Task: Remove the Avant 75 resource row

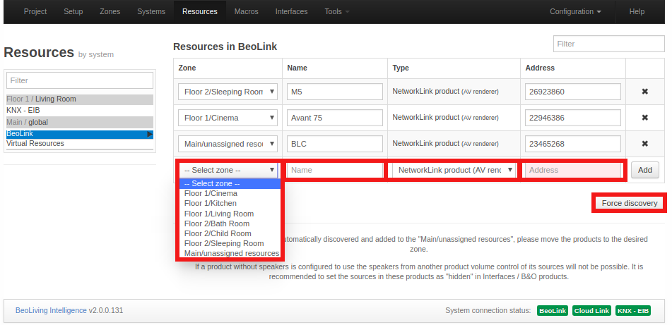Action: [644, 118]
